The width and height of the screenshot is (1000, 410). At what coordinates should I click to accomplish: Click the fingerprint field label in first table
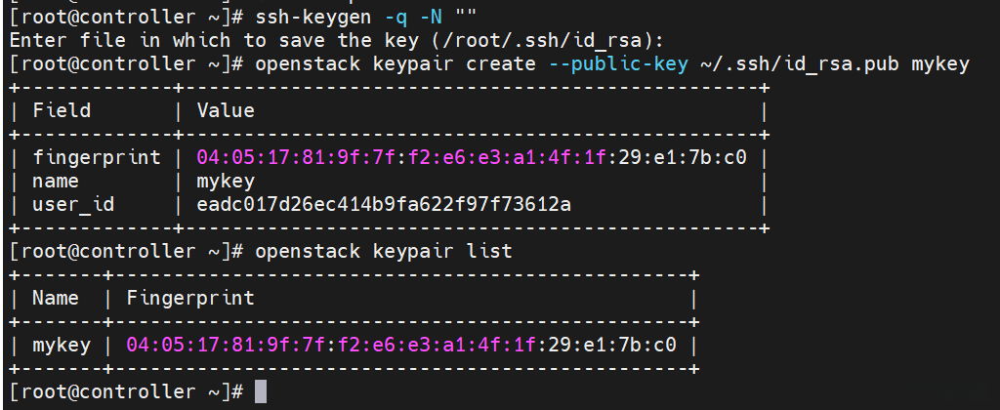point(97,157)
